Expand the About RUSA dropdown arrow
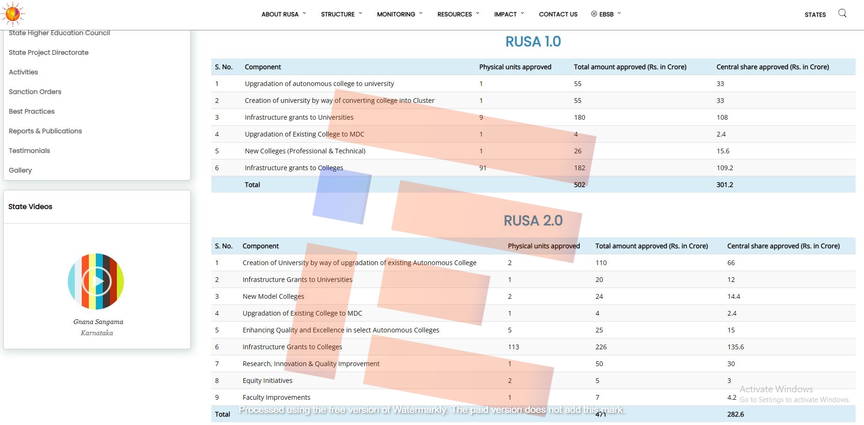864x425 pixels. [x=304, y=14]
